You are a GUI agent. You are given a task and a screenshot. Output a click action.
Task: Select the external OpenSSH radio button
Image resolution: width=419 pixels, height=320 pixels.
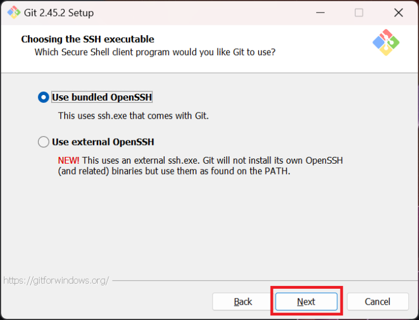(x=44, y=142)
